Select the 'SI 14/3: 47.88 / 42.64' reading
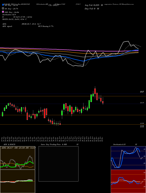This screenshot has height=193, width=146. (23, 17)
